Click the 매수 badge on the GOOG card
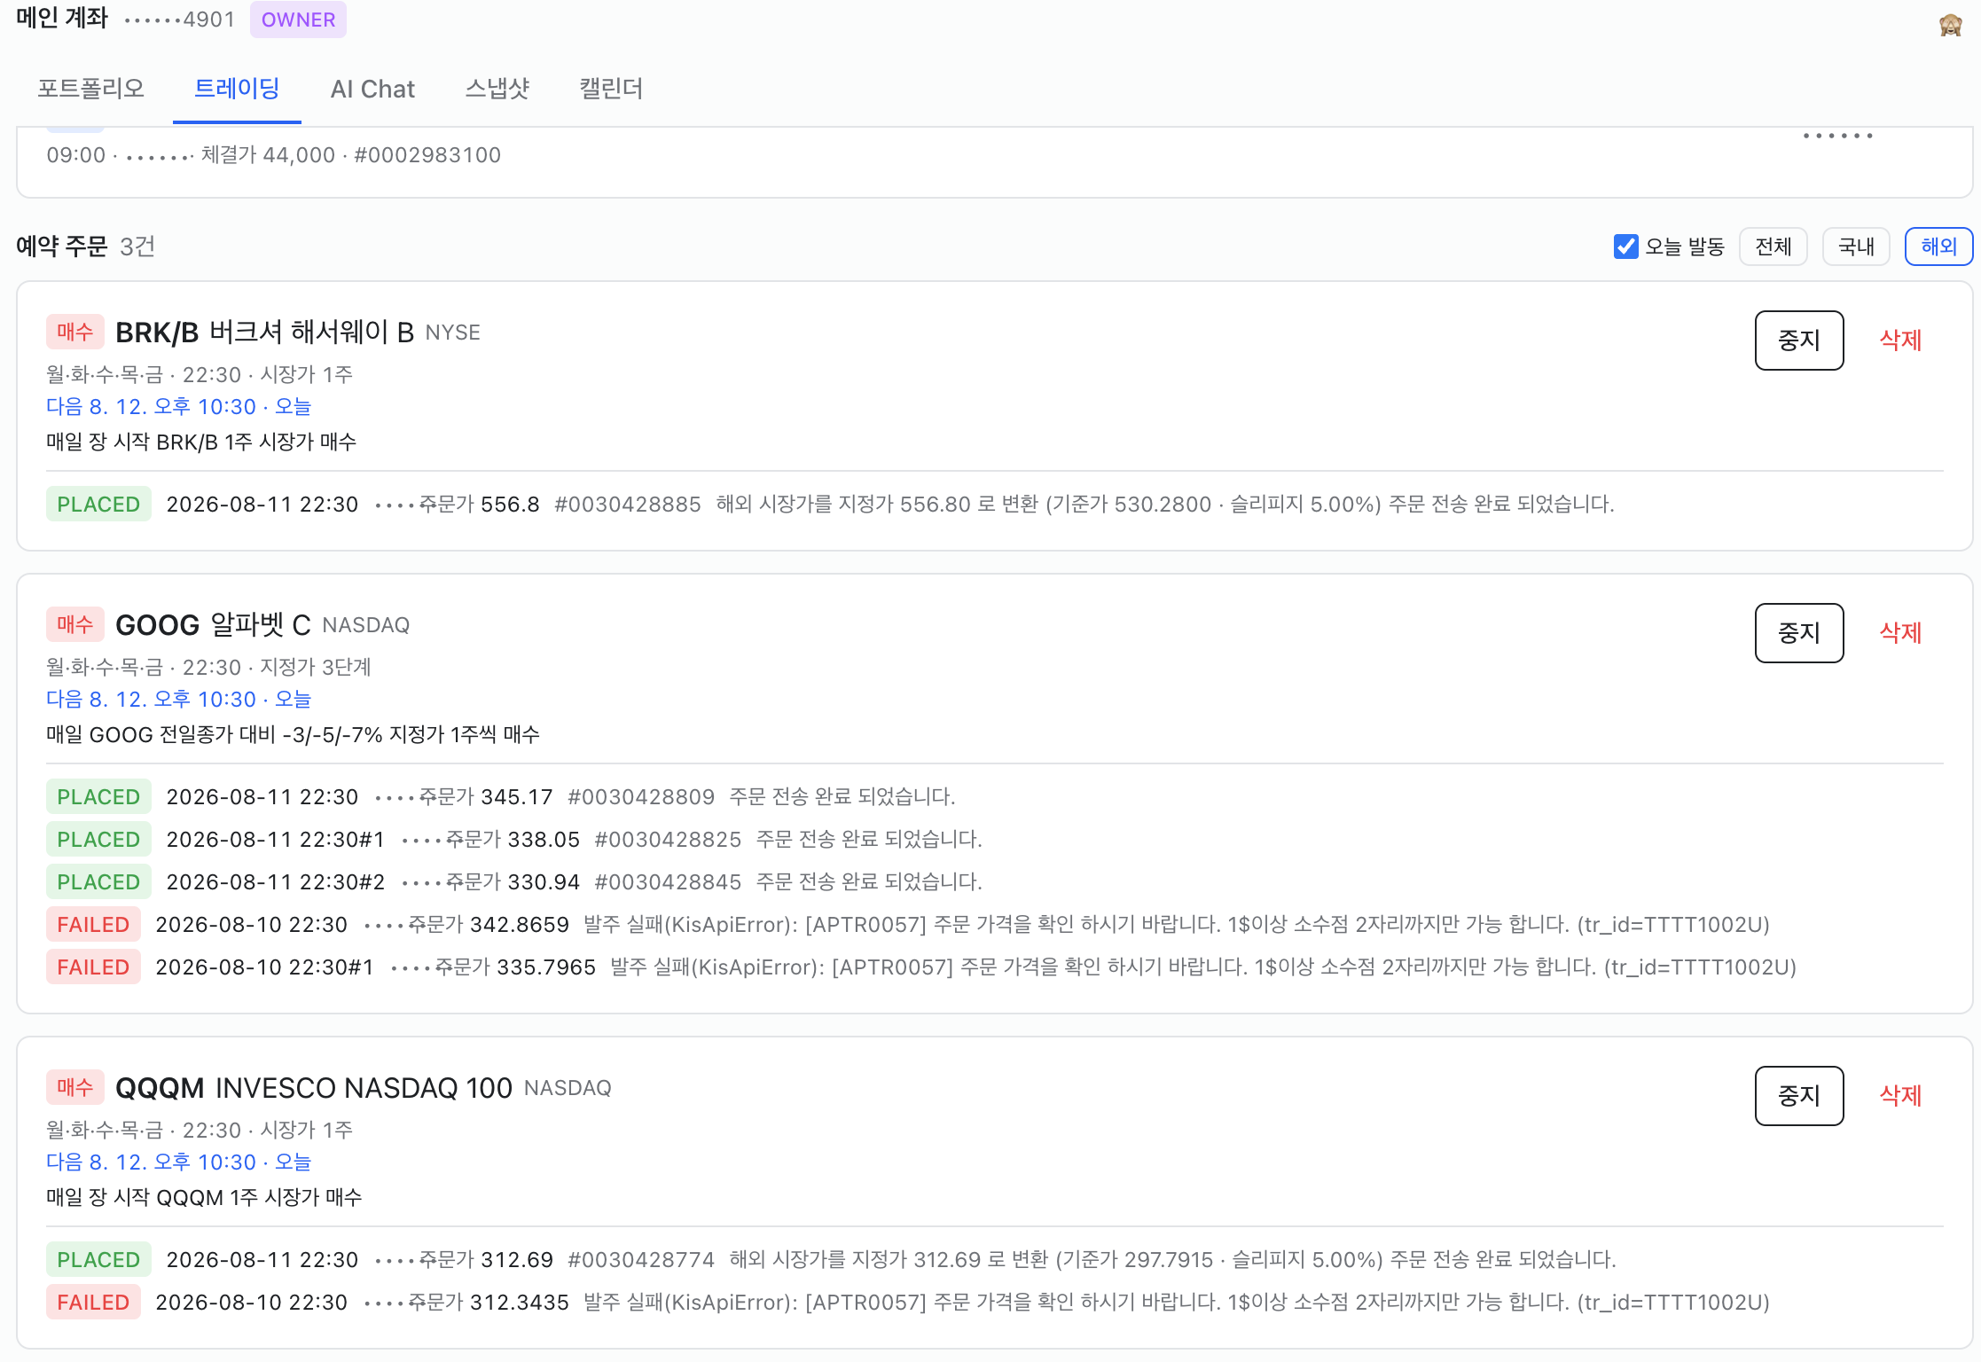This screenshot has width=1981, height=1362. tap(75, 625)
